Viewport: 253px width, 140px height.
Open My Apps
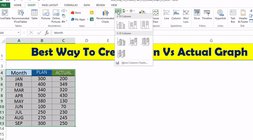pos(78,19)
